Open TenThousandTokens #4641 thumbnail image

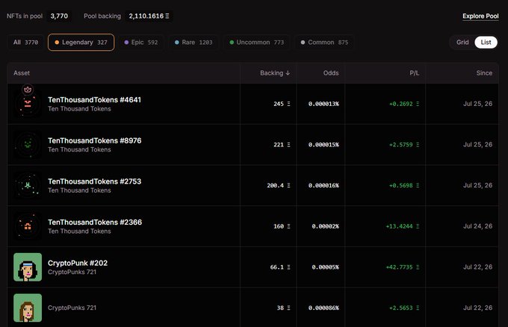click(28, 104)
